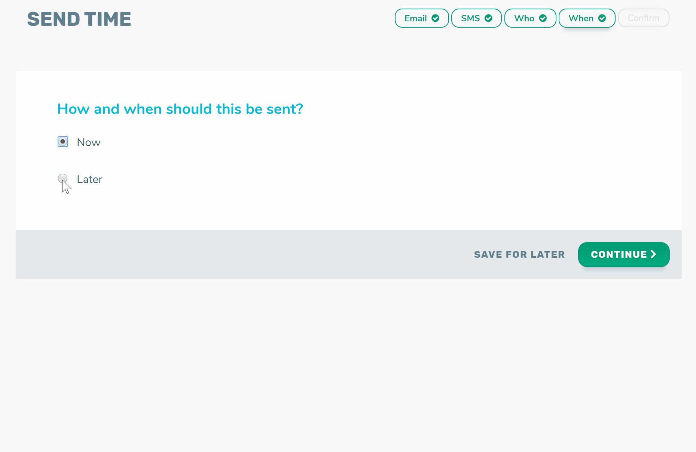This screenshot has height=452, width=696.
Task: Click the When label text in step bar
Action: coord(581,18)
